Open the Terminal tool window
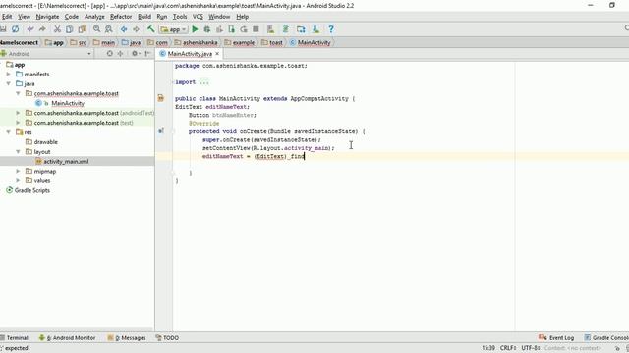Screen dimensions: 629x353 point(15,337)
